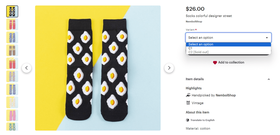The width and height of the screenshot is (280, 135).
Task: Open NembolShop link in Handpicked by line
Action: pos(226,95)
